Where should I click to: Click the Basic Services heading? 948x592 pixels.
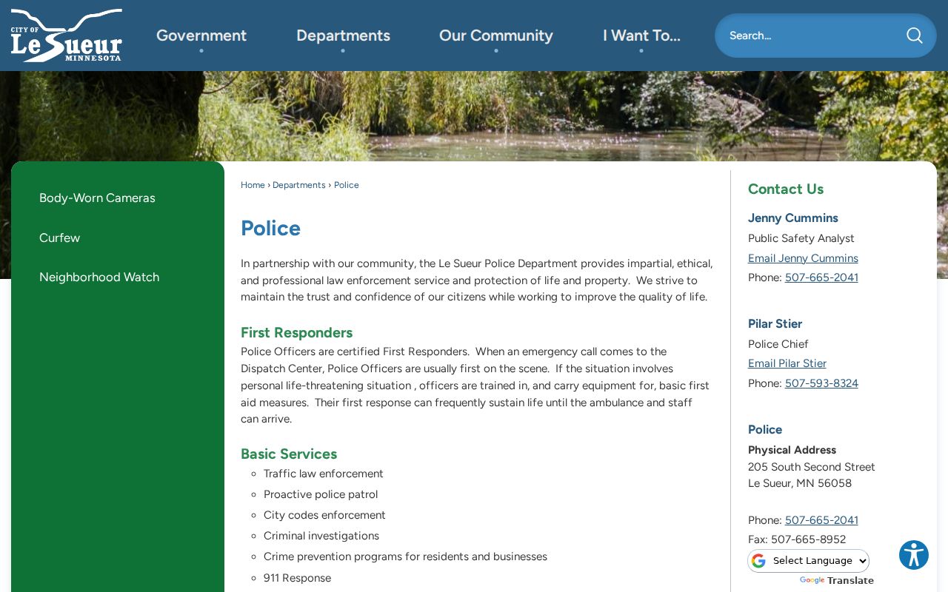pos(289,454)
